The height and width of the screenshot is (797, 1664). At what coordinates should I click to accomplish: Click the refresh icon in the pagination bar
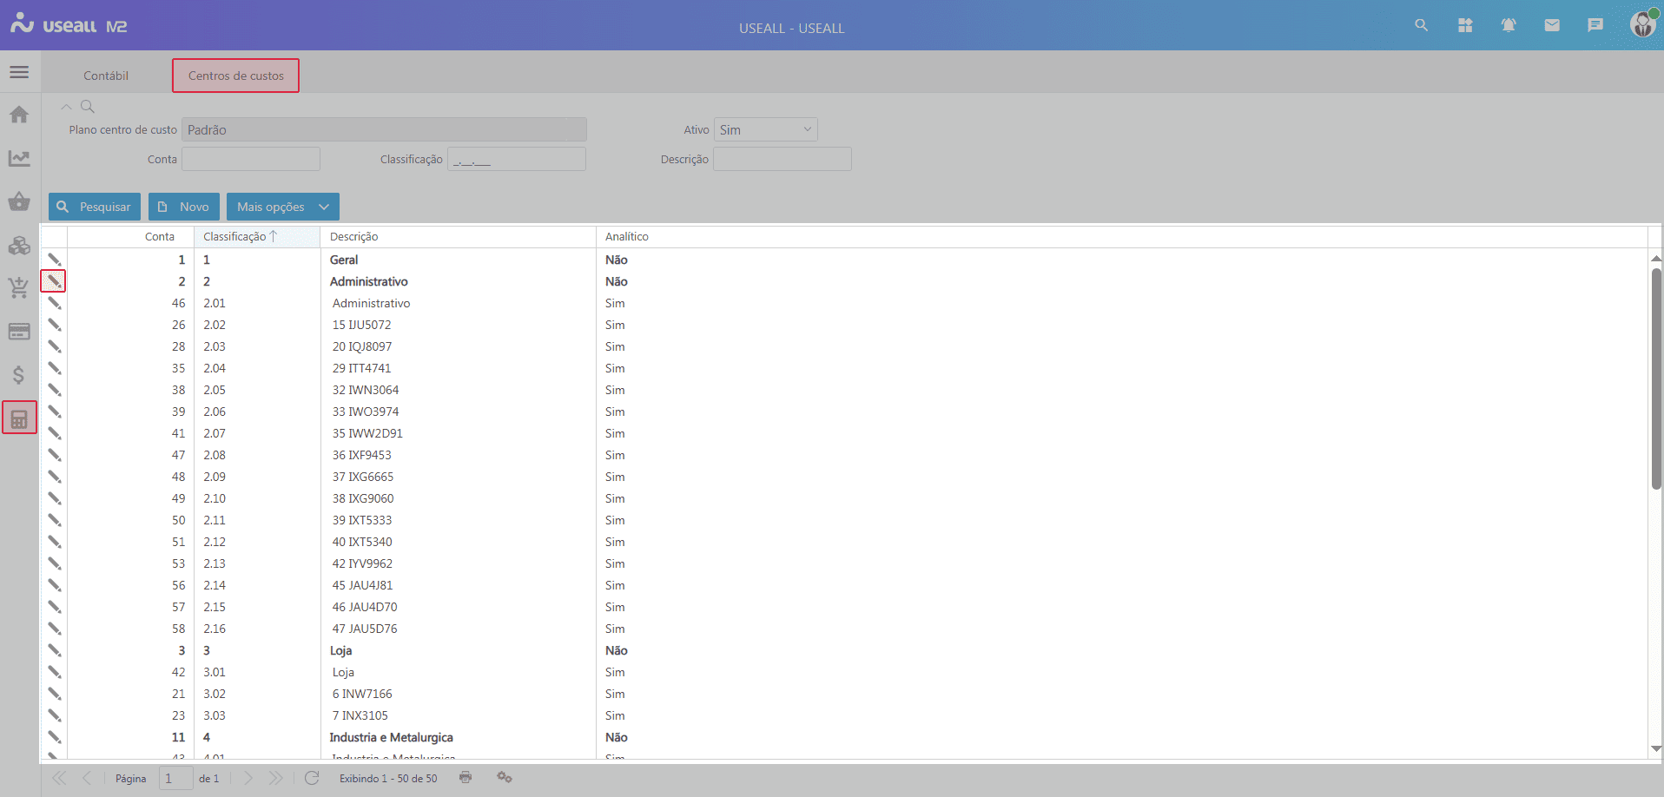pos(312,778)
